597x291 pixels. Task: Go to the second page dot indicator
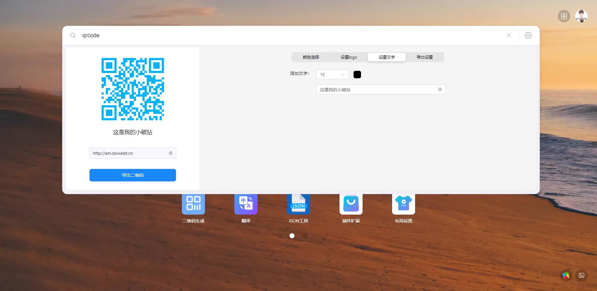pyautogui.click(x=305, y=236)
